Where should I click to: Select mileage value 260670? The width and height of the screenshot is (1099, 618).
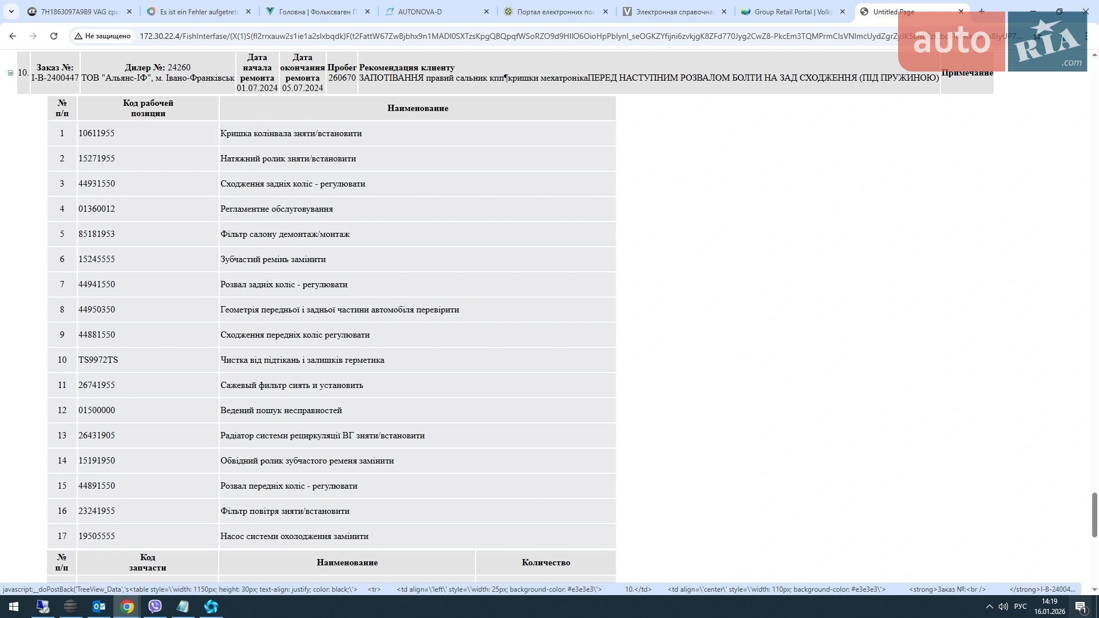click(342, 78)
